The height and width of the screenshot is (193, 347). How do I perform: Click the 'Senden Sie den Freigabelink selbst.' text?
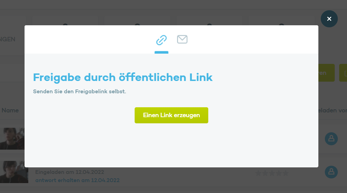[x=79, y=92]
